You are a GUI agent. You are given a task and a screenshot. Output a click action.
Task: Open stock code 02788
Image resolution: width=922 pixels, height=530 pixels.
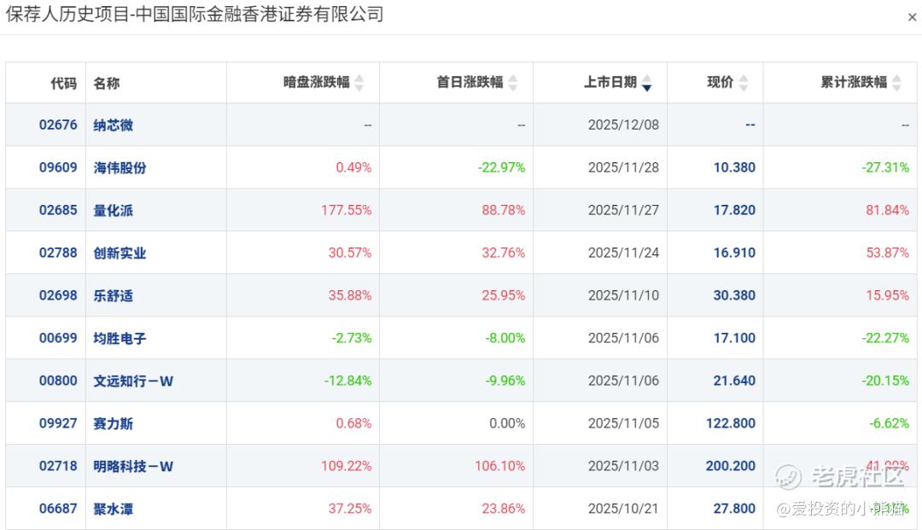(58, 253)
